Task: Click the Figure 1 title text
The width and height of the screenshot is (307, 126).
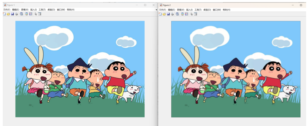Action: click(11, 5)
